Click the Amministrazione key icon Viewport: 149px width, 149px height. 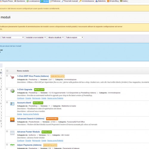80,1
